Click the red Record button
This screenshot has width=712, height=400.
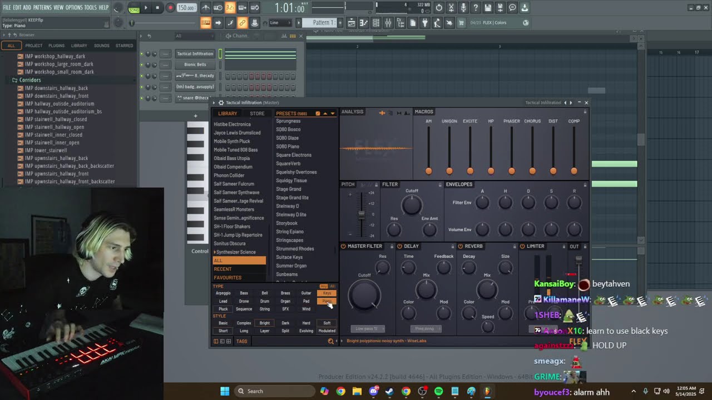(170, 8)
